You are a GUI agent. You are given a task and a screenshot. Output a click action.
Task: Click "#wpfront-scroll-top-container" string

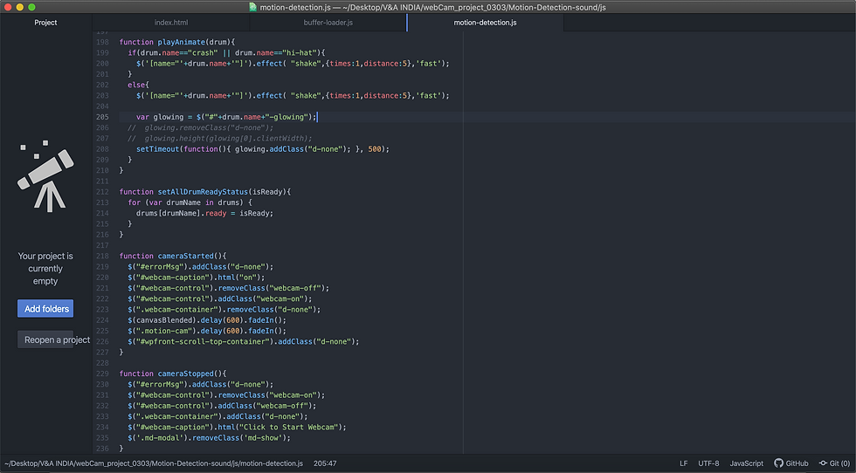[203, 341]
